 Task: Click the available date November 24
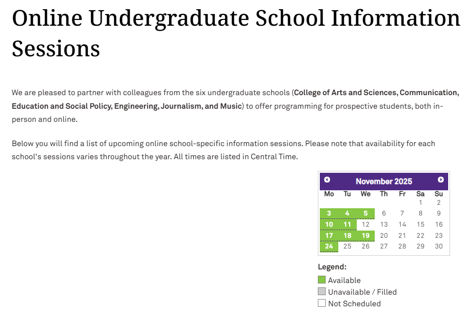click(329, 246)
